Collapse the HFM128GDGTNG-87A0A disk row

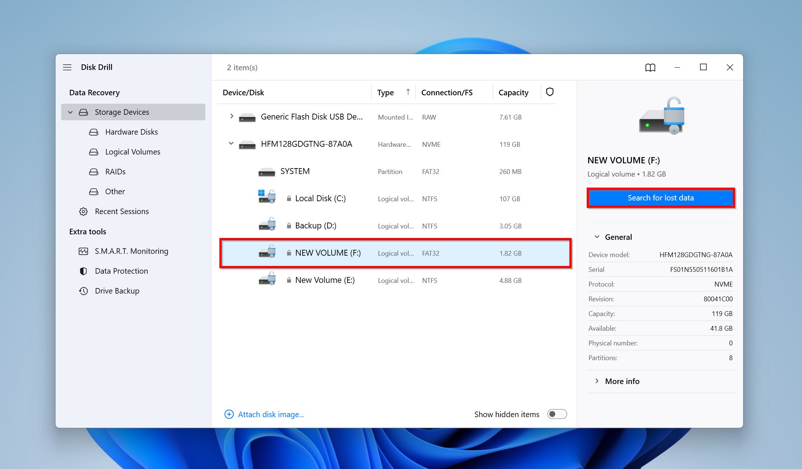(x=231, y=143)
